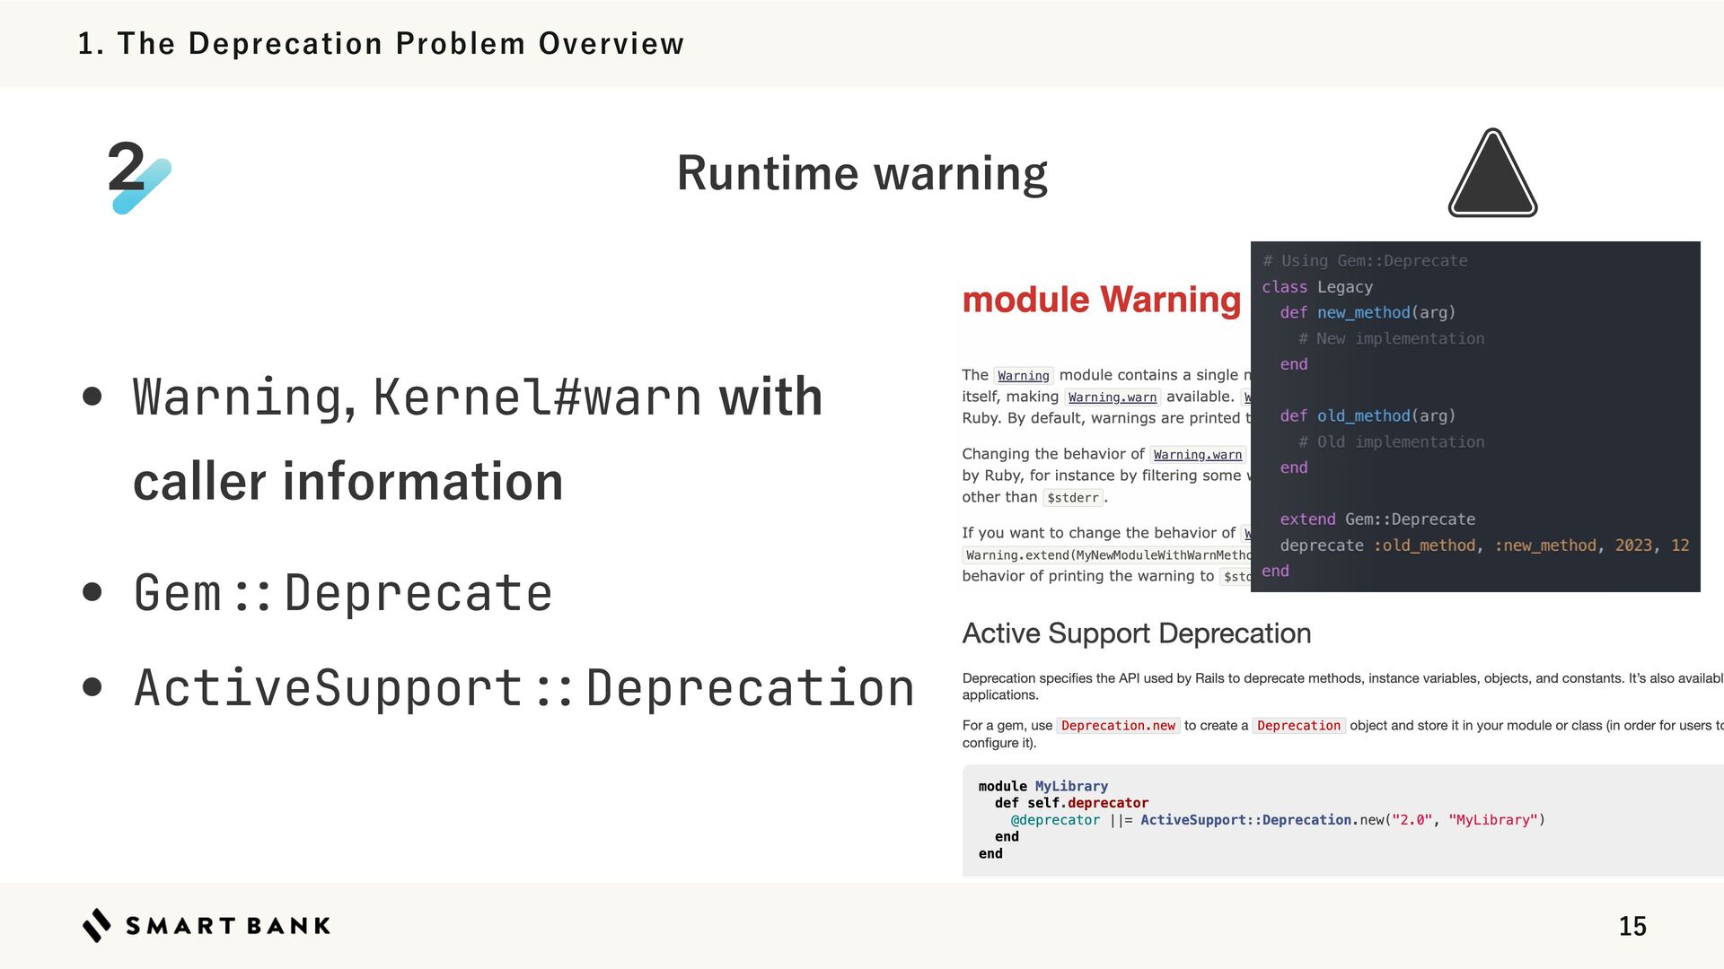The height and width of the screenshot is (969, 1724).
Task: Click the blue slash number 2 icon
Action: pos(138,175)
